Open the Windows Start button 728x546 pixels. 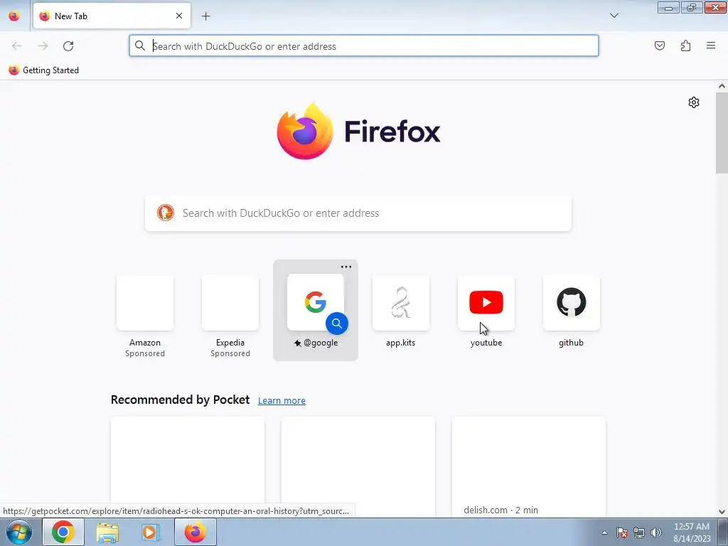click(x=19, y=532)
